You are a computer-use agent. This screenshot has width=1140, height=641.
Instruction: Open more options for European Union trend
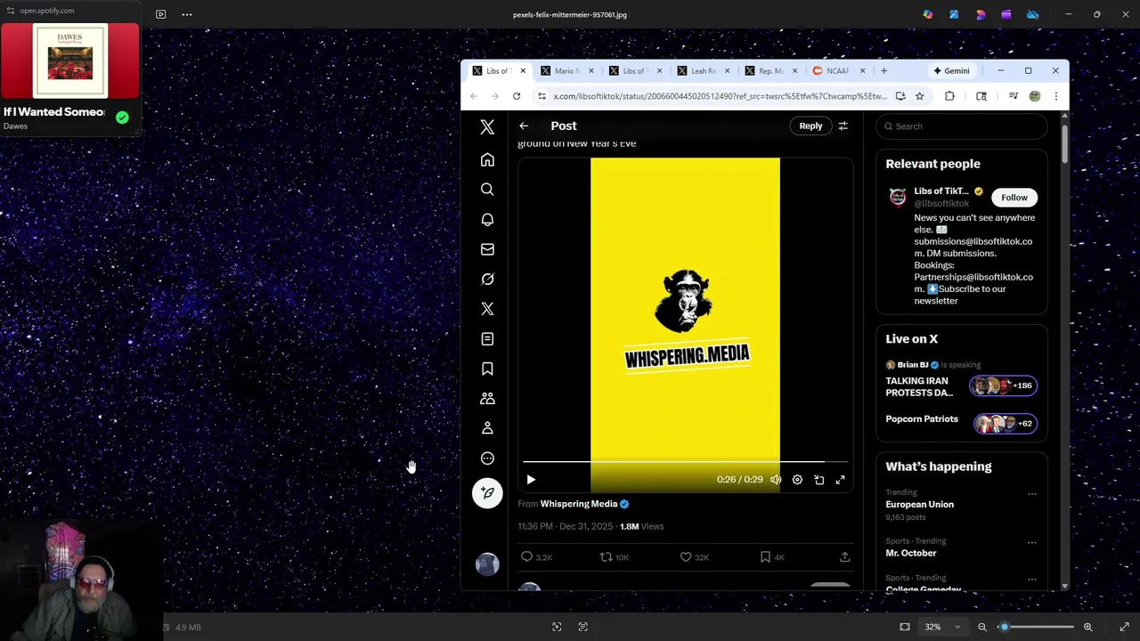coord(1031,493)
